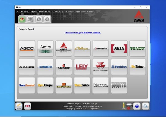The image size is (166, 117).
Task: Maximize the EDT window
Action: (x=141, y=7)
